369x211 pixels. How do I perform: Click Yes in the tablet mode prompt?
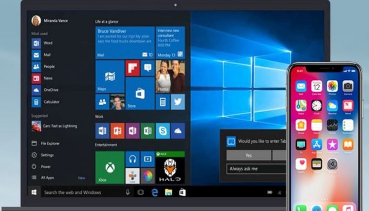coord(249,156)
